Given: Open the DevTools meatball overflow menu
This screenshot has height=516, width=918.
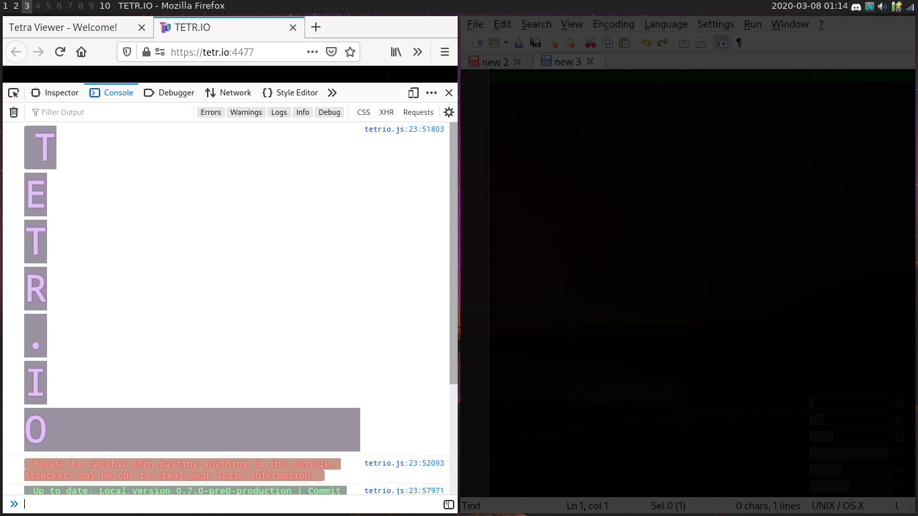Looking at the screenshot, I should [x=431, y=93].
